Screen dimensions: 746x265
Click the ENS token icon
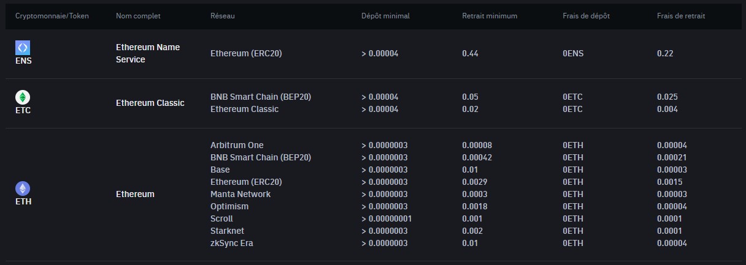coord(23,48)
